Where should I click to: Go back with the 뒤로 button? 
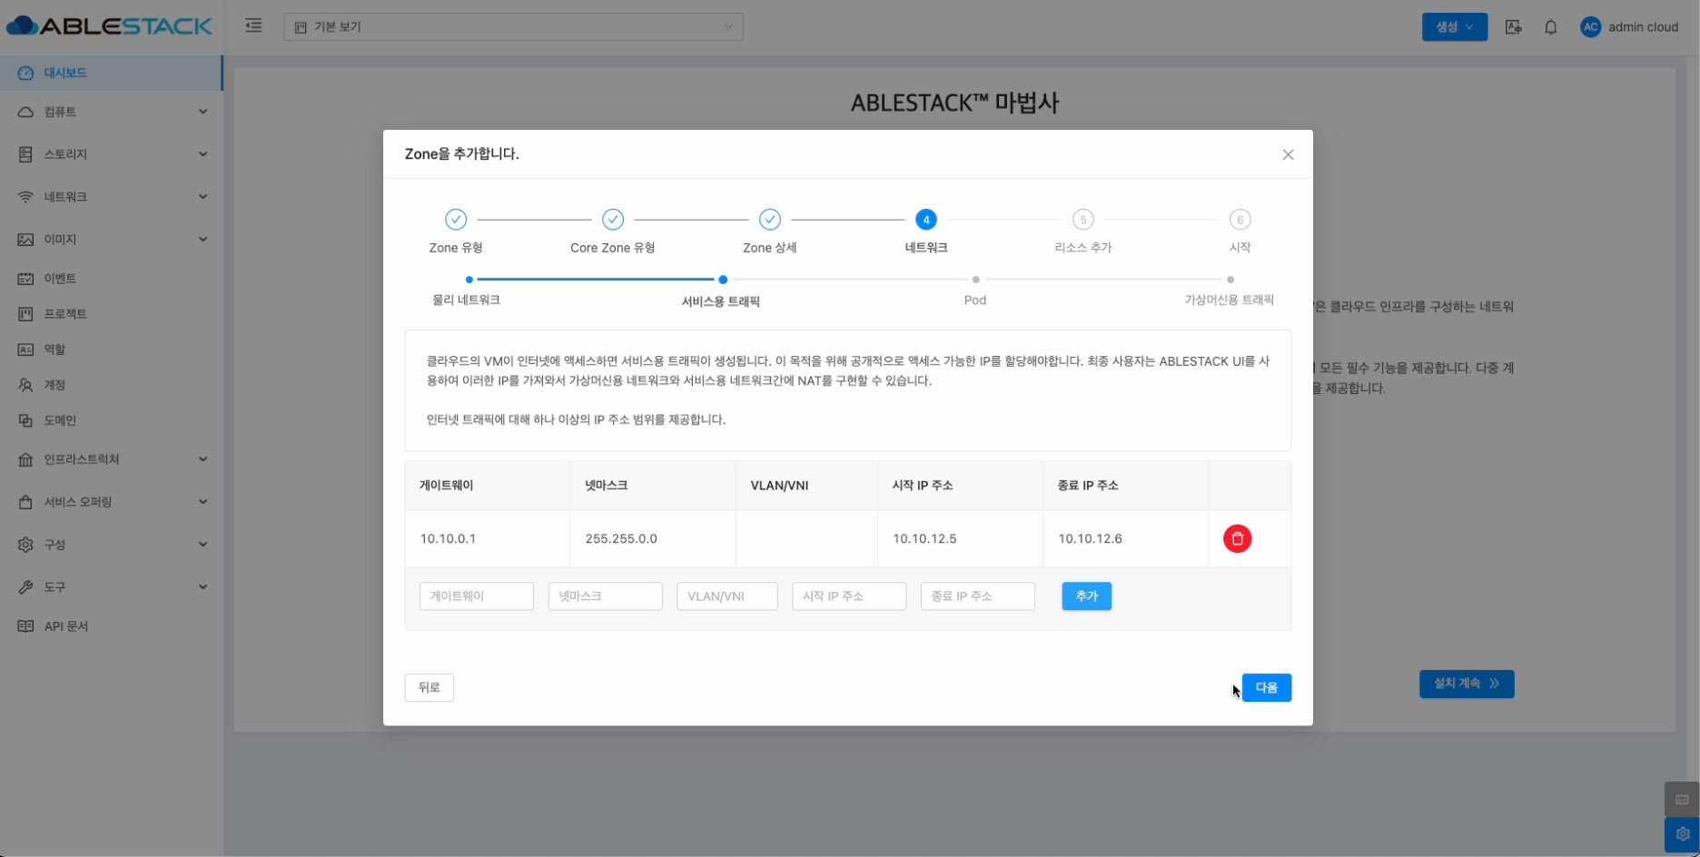pyautogui.click(x=429, y=687)
